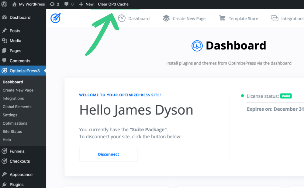This screenshot has height=188, width=304.
Task: Click the Integrations chain icon in header
Action: [275, 18]
